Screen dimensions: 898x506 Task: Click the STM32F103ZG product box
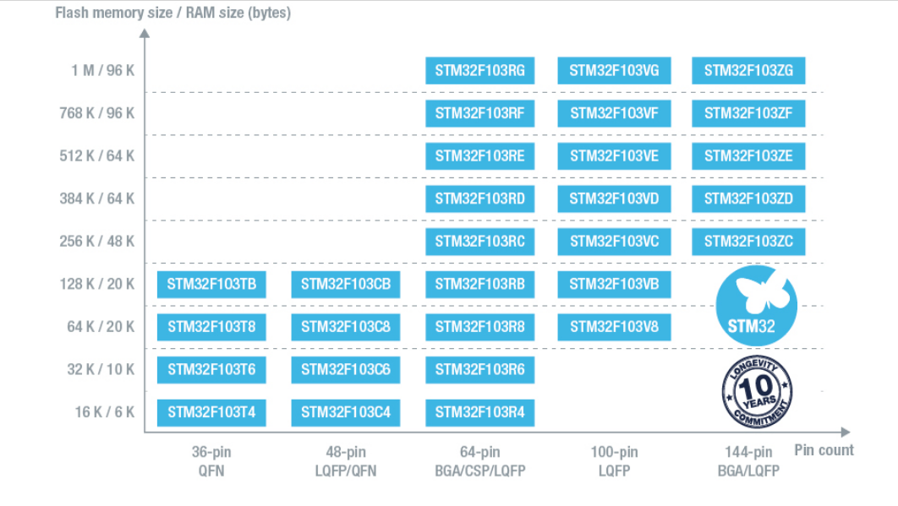[x=748, y=71]
